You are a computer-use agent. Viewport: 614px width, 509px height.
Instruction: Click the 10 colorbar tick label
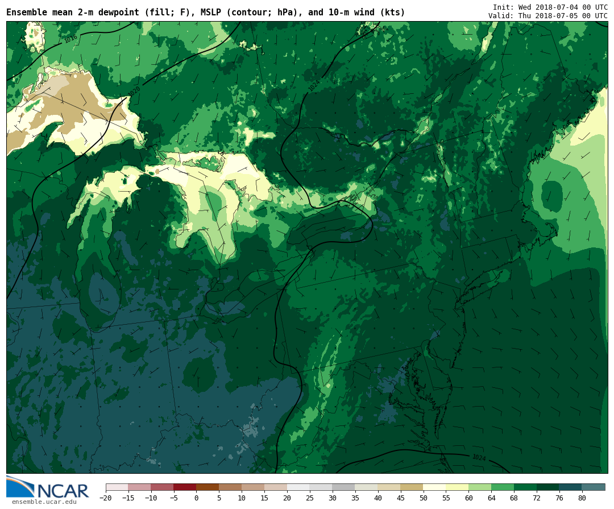(242, 498)
